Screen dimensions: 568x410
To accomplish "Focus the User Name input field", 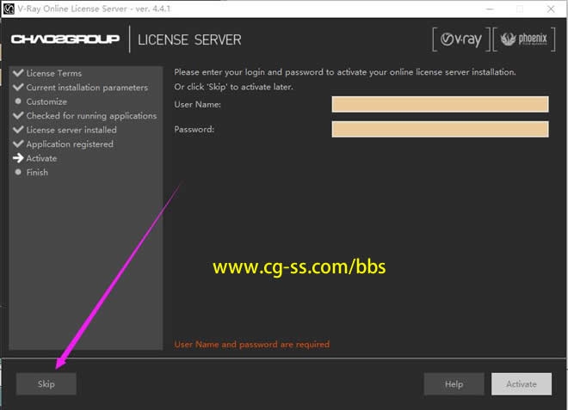I will (x=440, y=104).
